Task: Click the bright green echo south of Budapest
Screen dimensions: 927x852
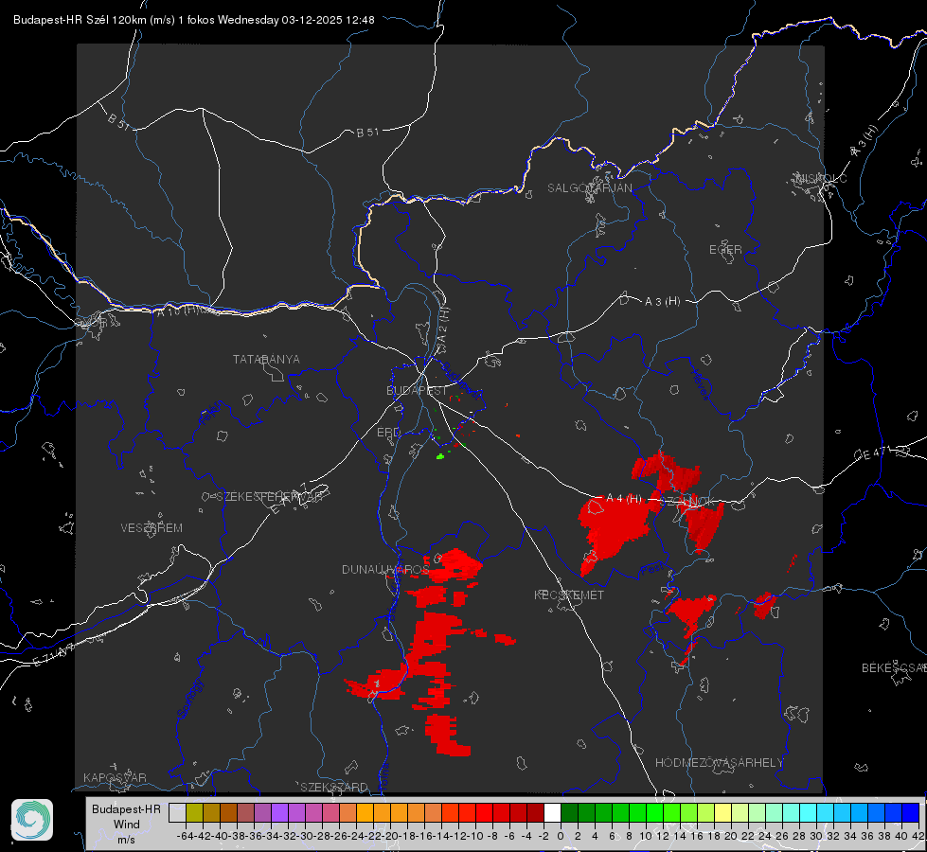Action: 440,456
